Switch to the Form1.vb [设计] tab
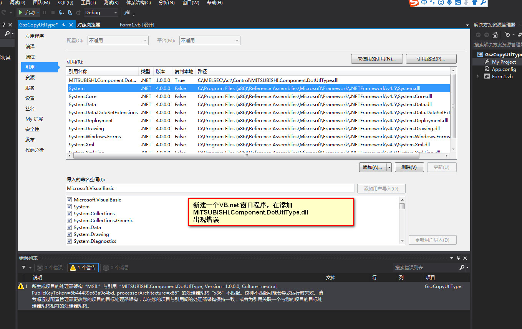 137,25
